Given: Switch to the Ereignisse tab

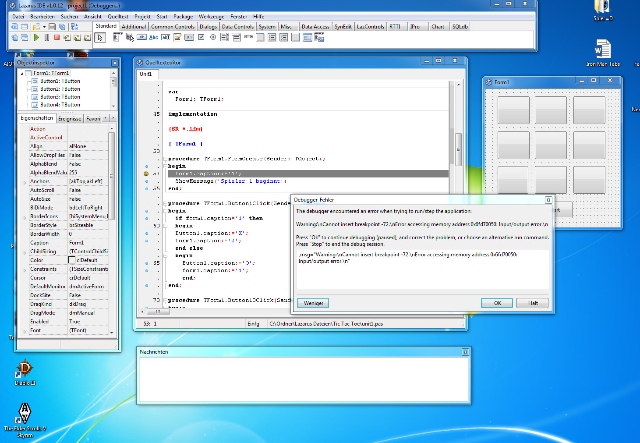Looking at the screenshot, I should click(x=70, y=119).
